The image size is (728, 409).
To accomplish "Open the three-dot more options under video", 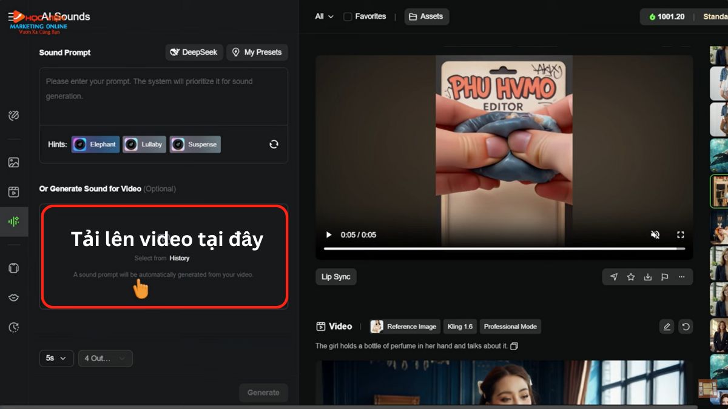I will point(682,277).
